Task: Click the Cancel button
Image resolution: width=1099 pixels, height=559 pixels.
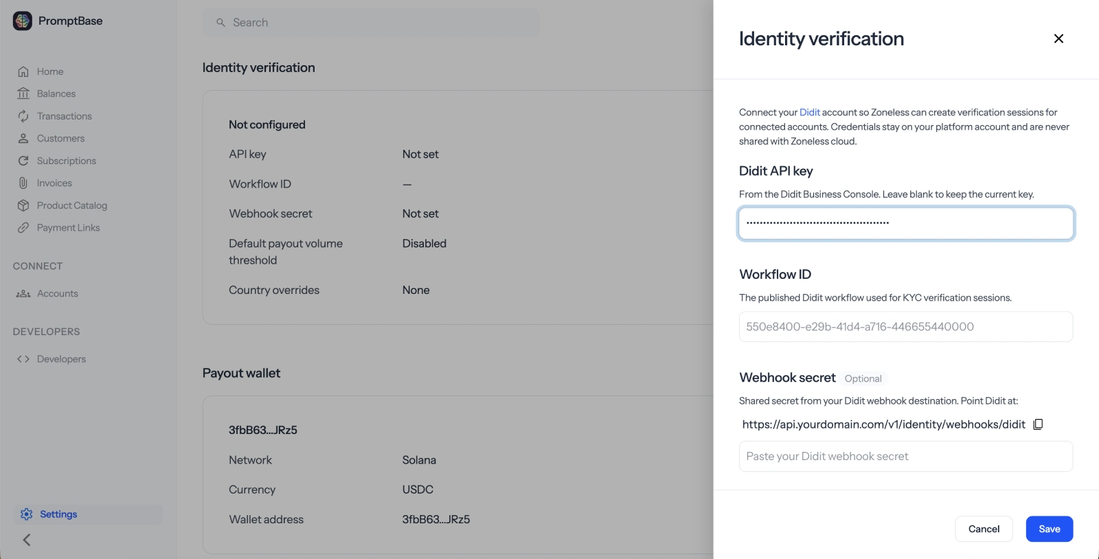Action: pos(984,529)
